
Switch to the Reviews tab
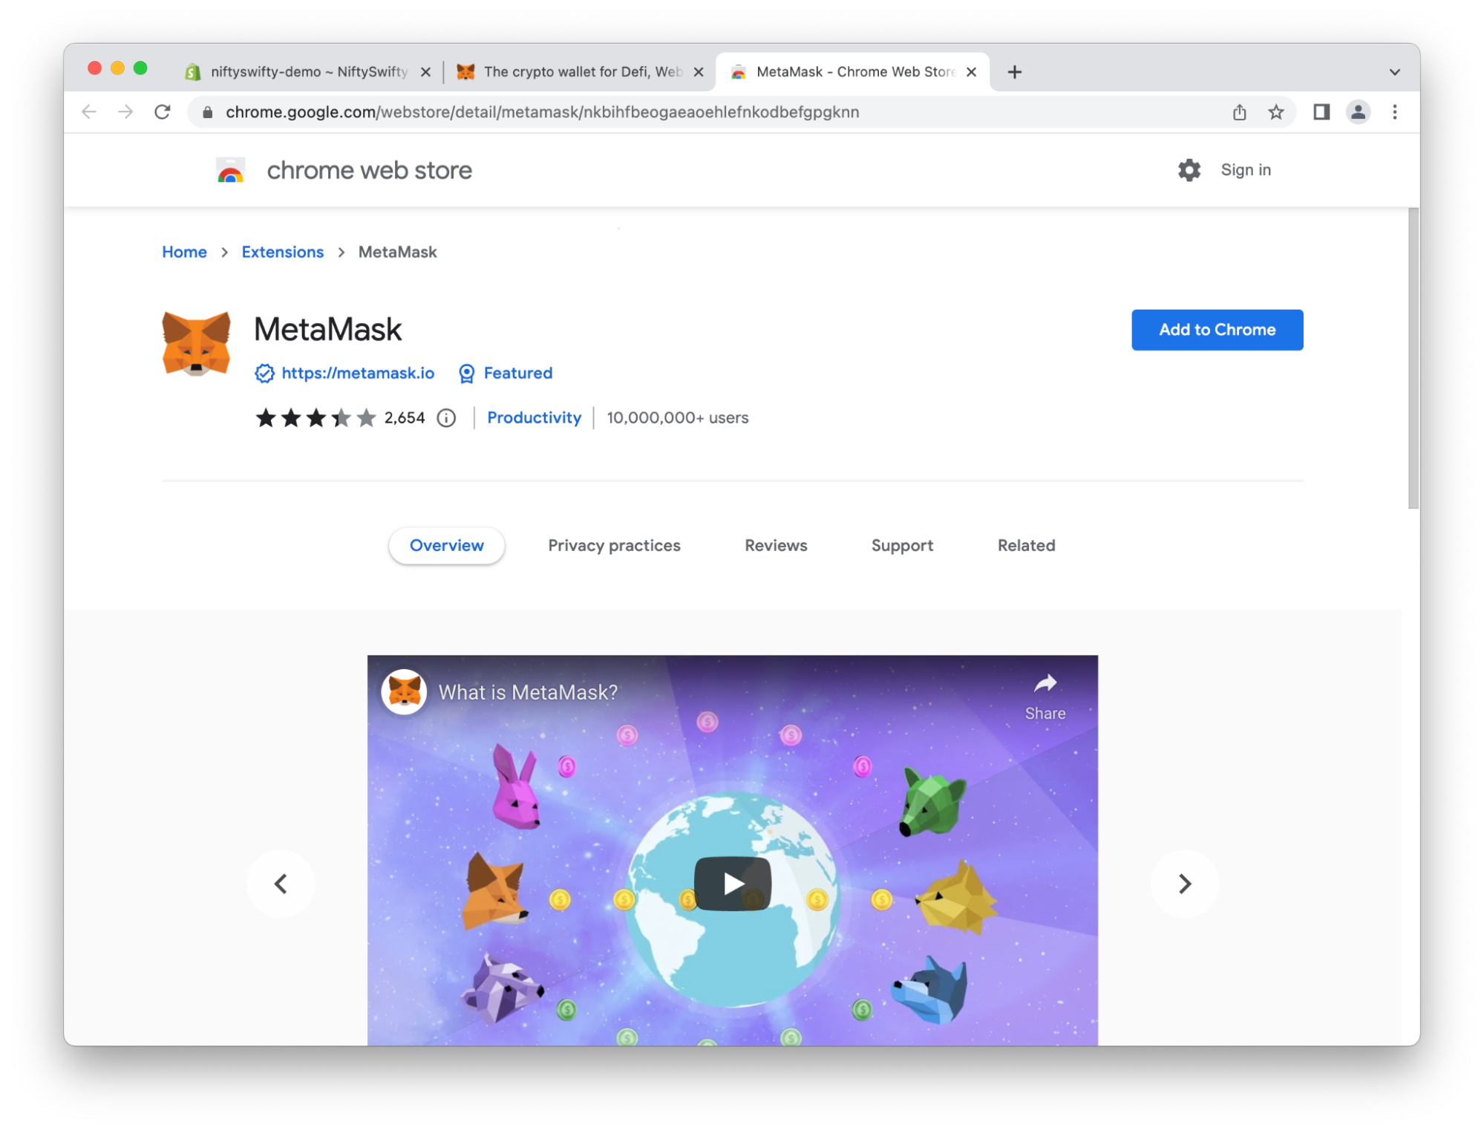click(x=775, y=546)
